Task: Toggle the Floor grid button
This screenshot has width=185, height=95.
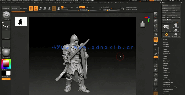Action: tap(156, 45)
